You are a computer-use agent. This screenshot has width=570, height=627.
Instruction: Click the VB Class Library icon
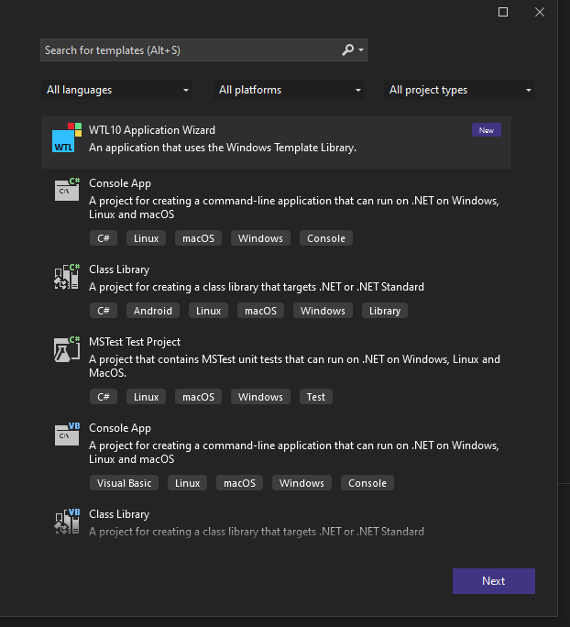point(67,521)
